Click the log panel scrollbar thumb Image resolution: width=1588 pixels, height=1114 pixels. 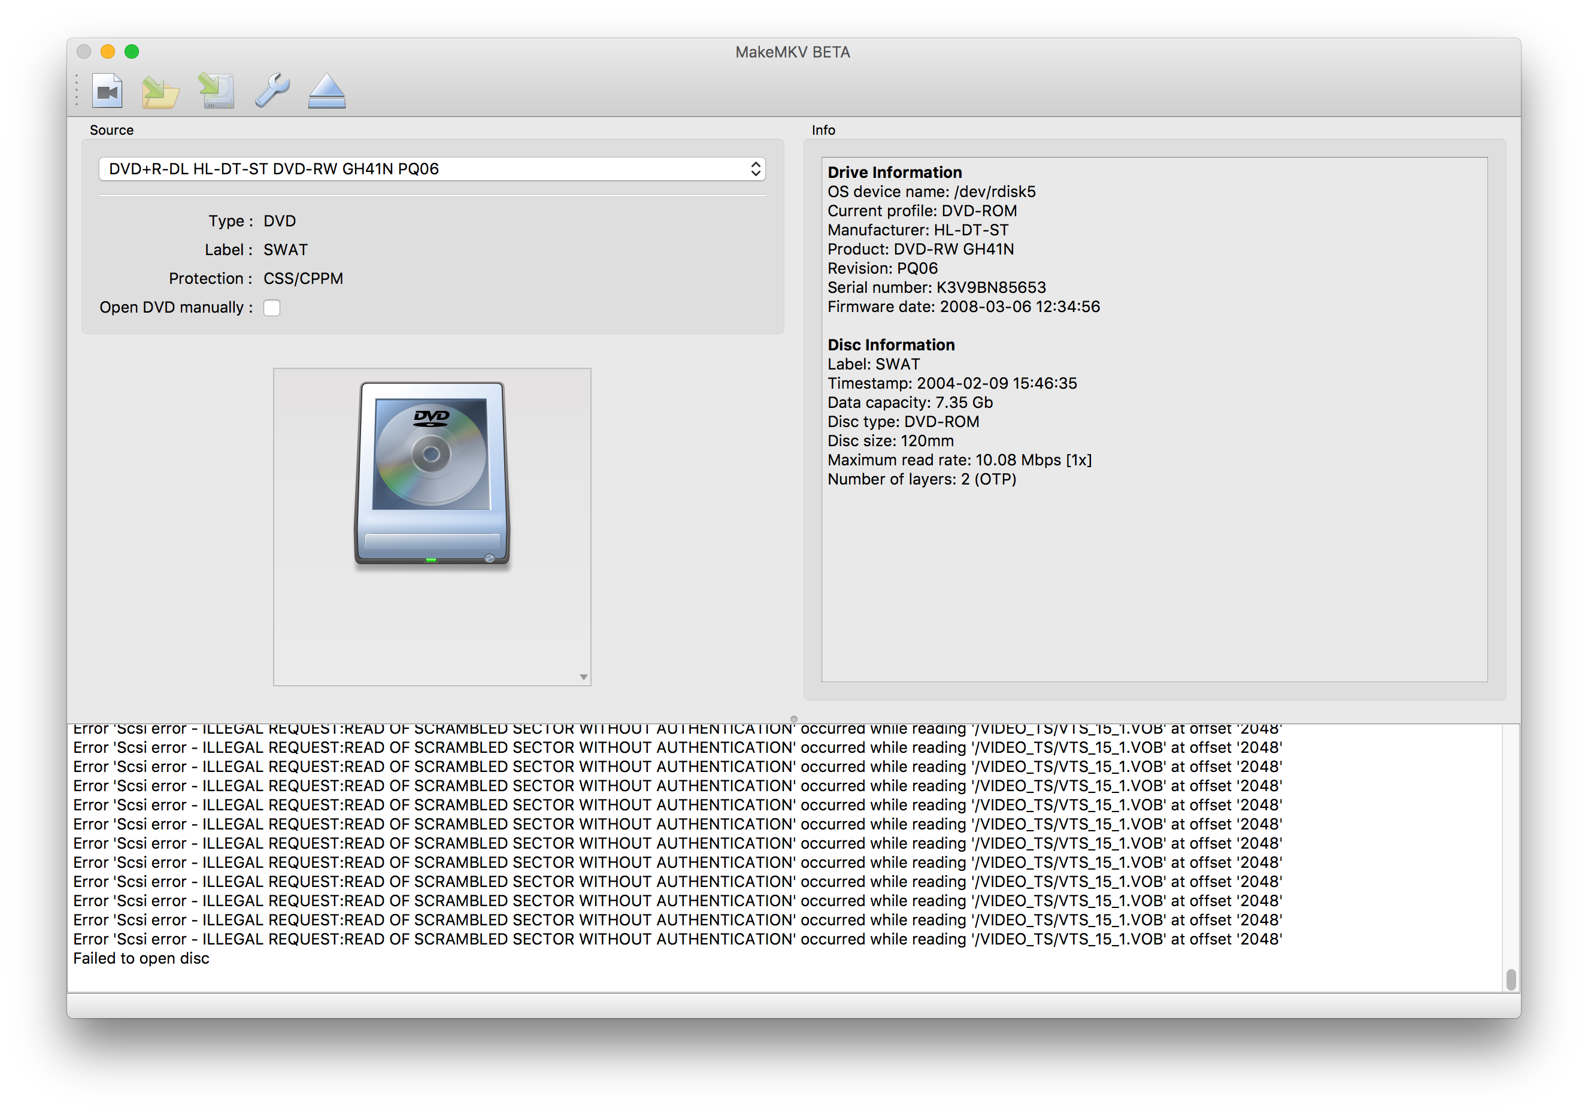1511,979
